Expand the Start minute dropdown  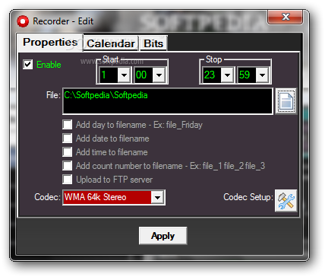[159, 75]
